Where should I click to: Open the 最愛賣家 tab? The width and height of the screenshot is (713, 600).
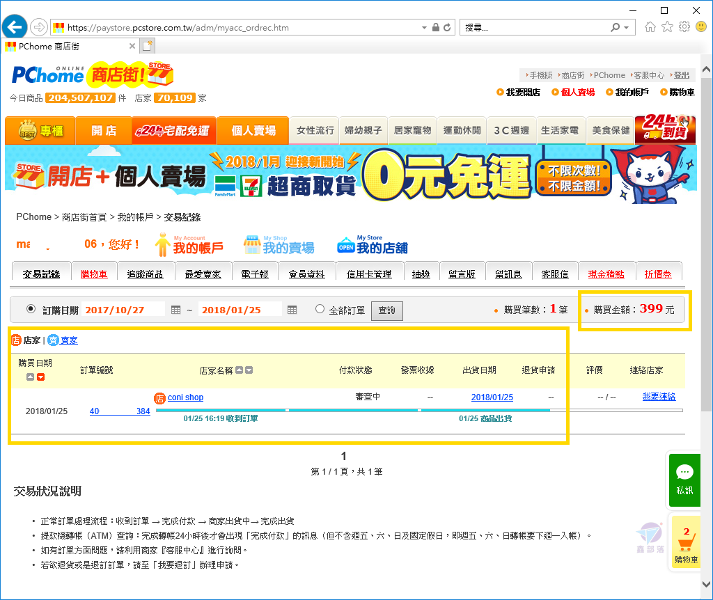[203, 274]
